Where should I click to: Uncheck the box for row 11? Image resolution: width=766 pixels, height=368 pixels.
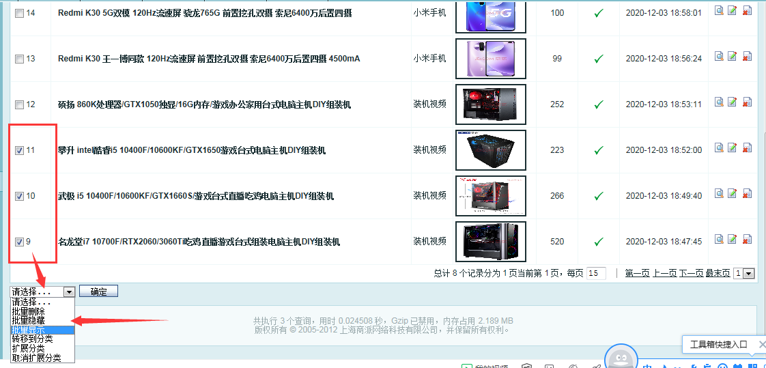coord(20,150)
